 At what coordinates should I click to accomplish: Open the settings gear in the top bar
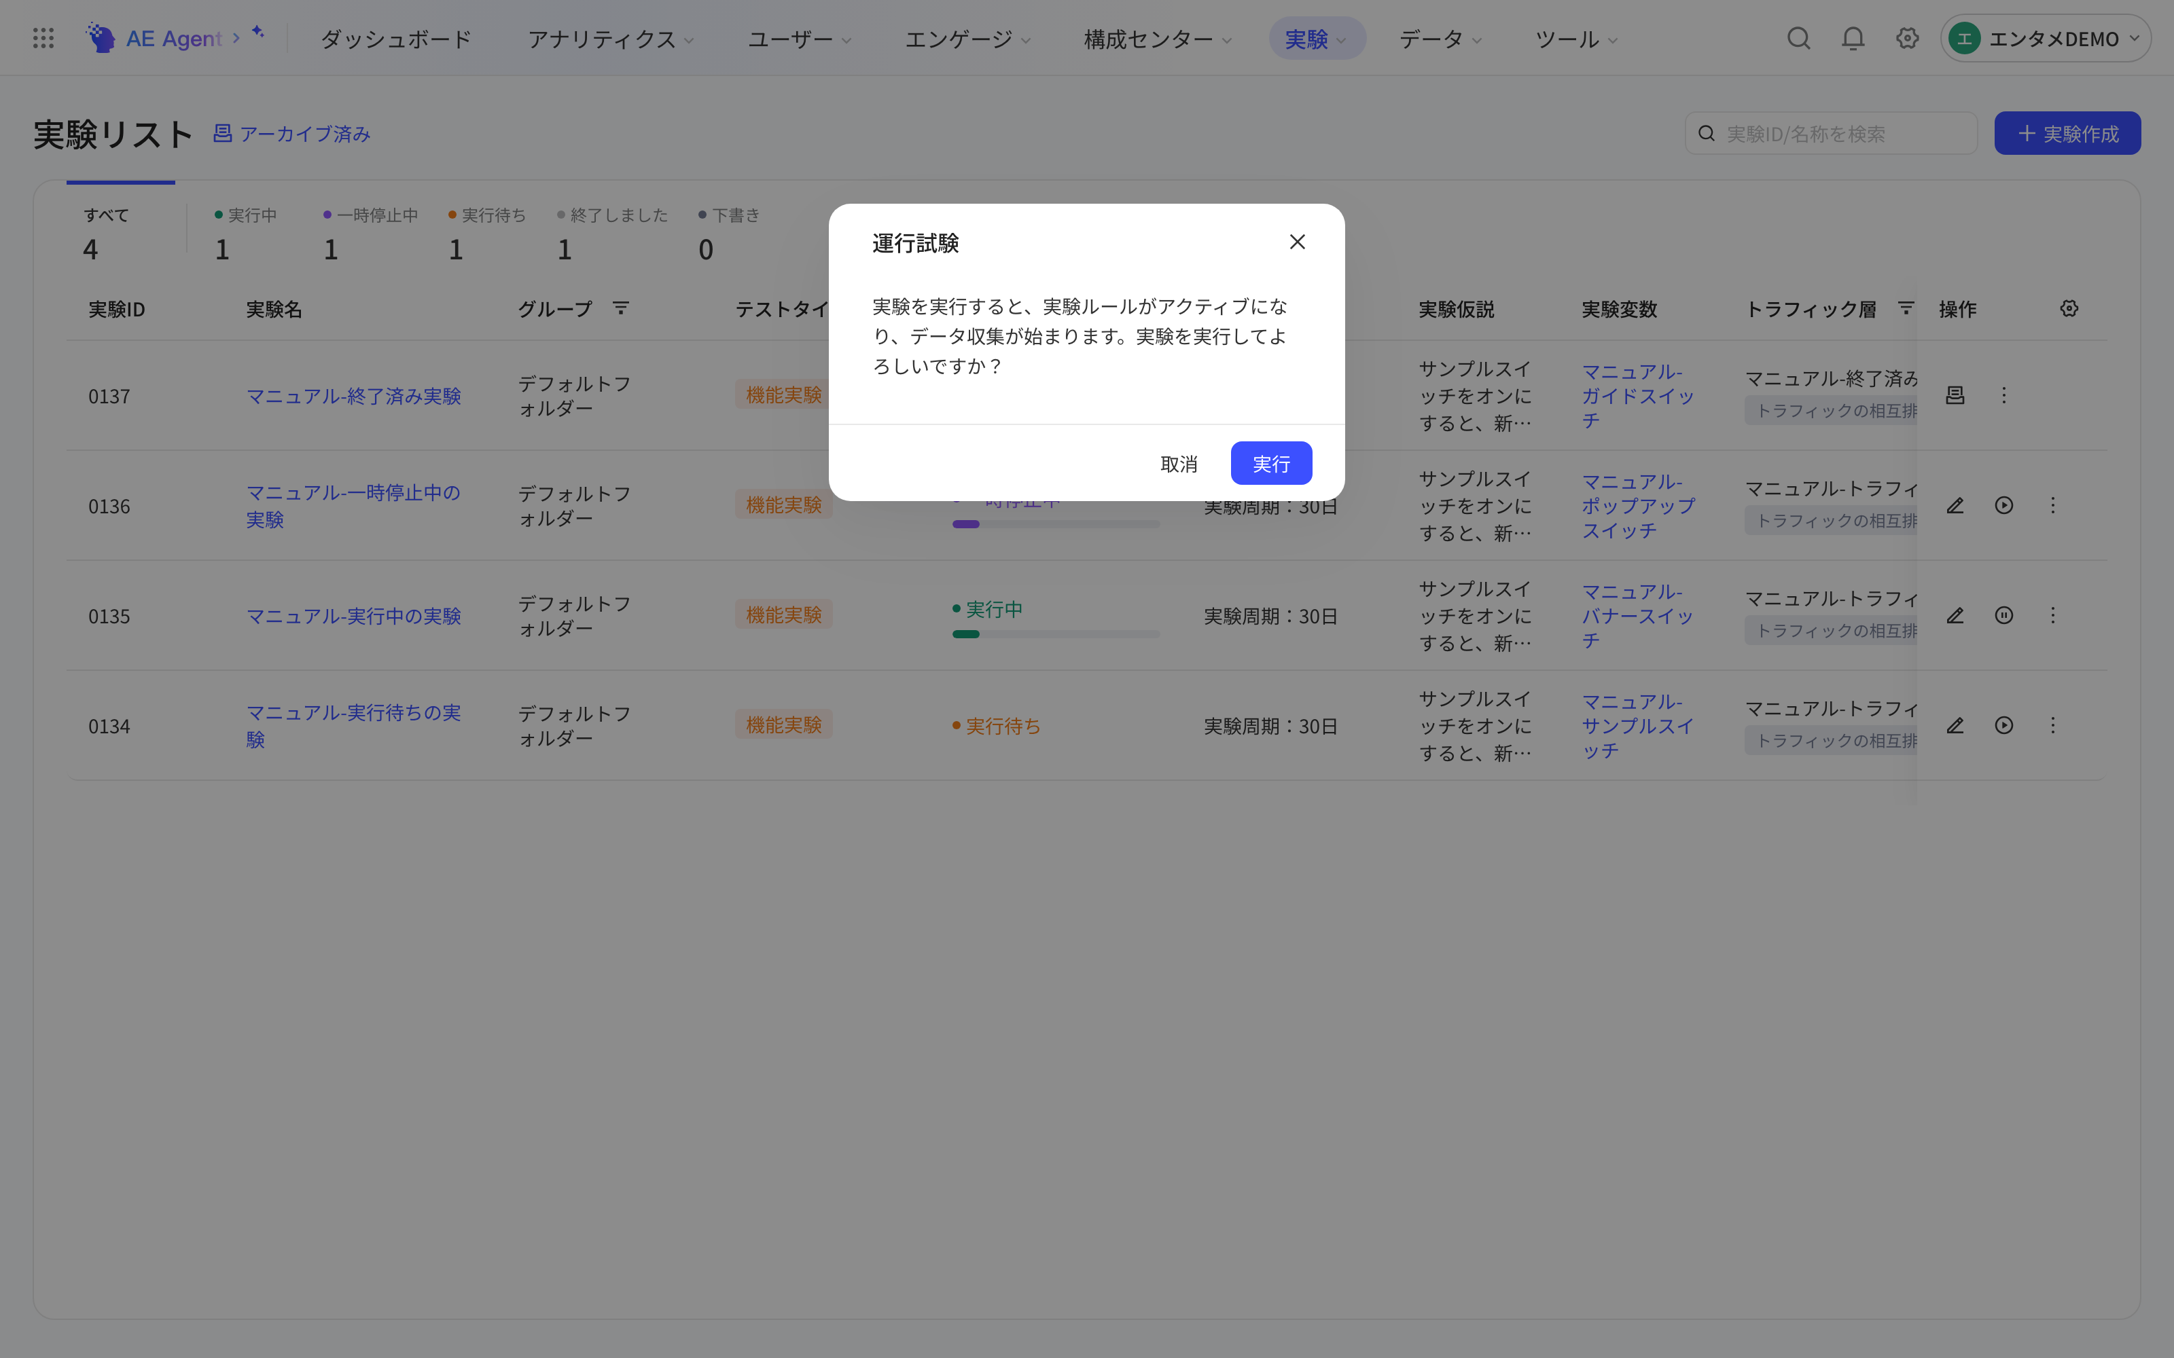click(1908, 38)
